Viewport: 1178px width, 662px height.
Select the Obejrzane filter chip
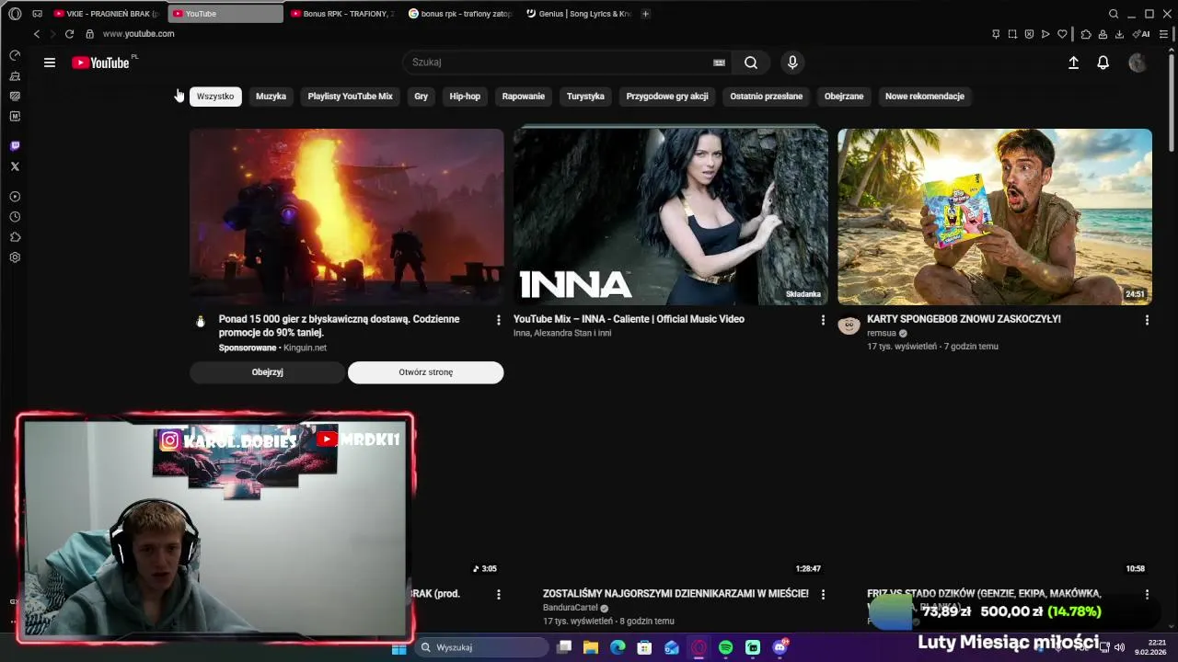(x=844, y=96)
